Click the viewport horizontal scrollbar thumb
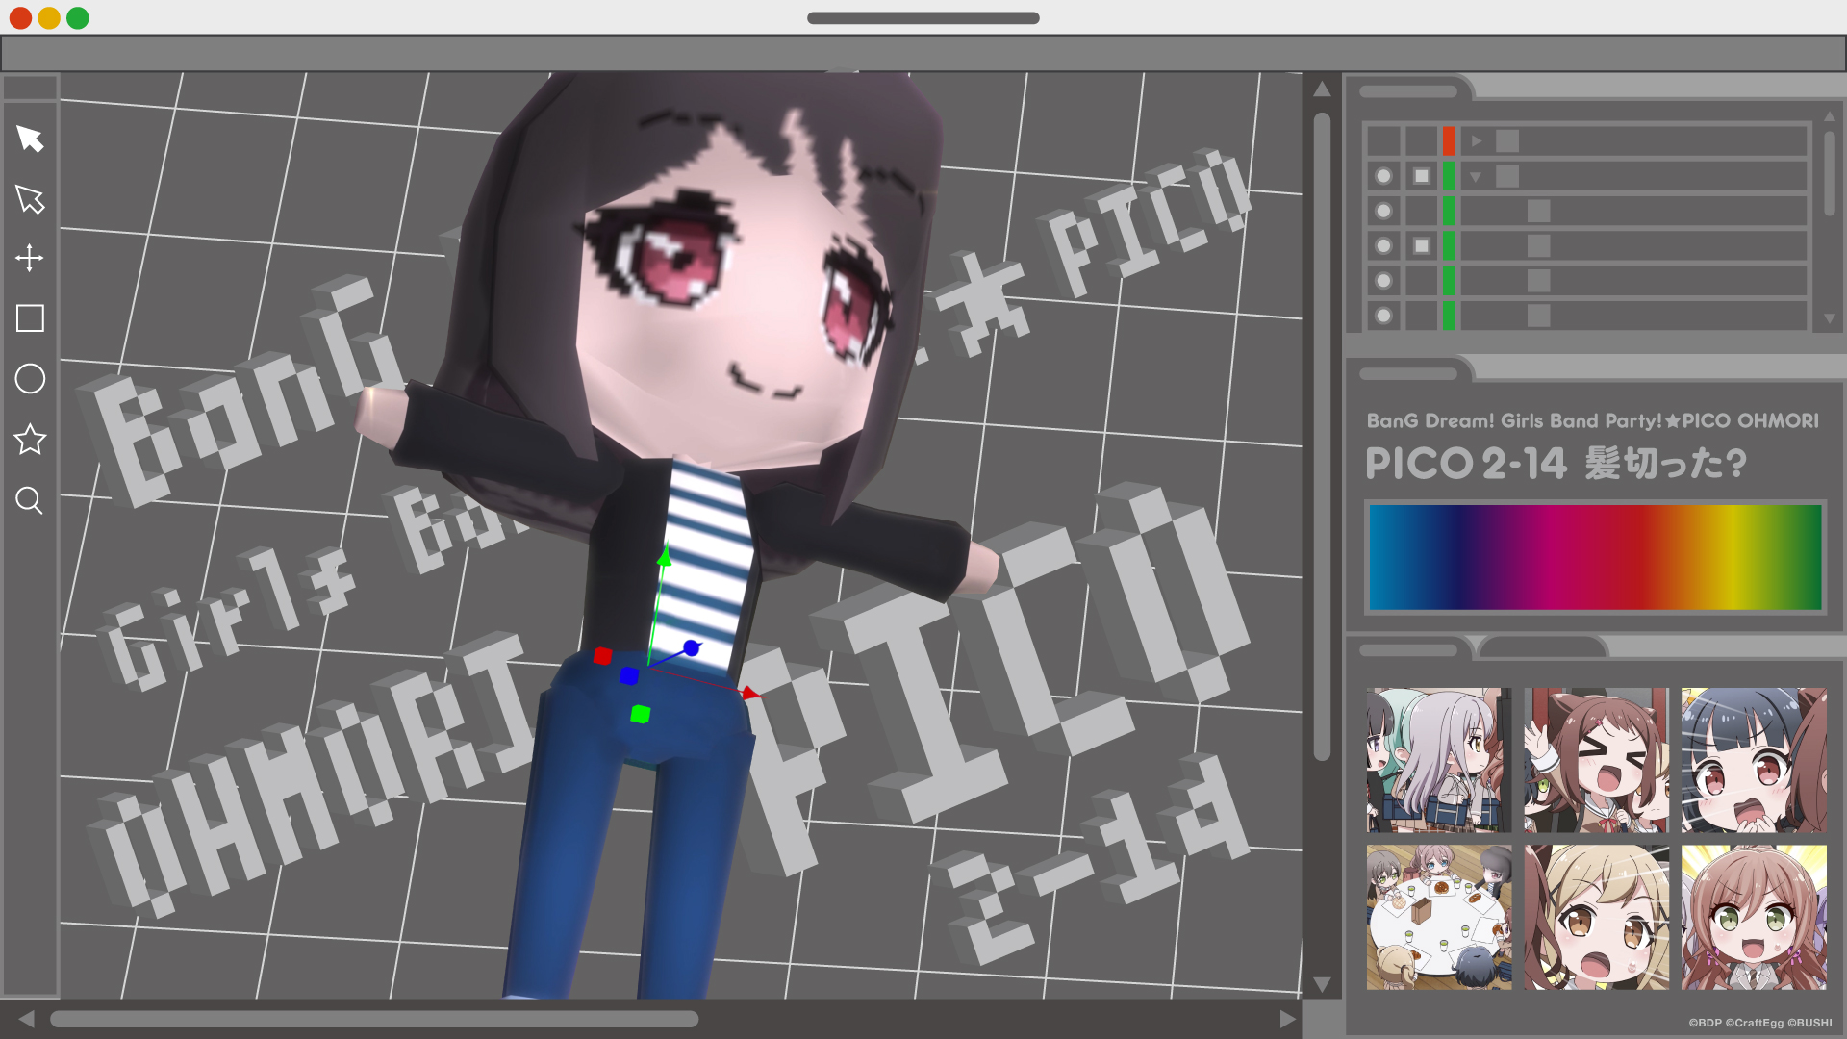 pyautogui.click(x=374, y=1019)
